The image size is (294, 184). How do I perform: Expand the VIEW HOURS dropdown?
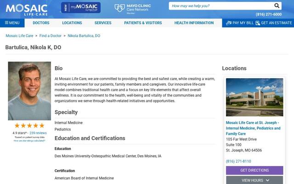(x=254, y=180)
